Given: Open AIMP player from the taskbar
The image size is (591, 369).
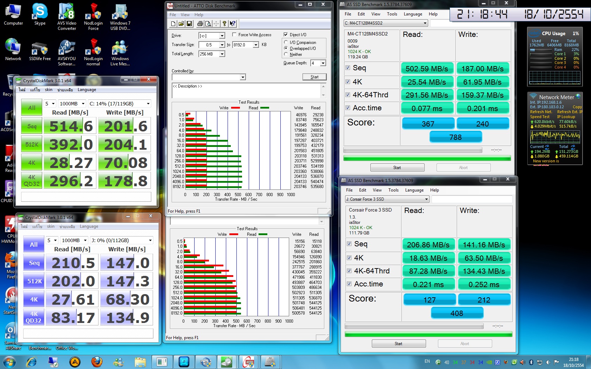Looking at the screenshot, I should point(75,362).
